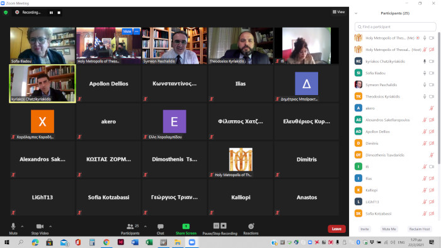The height and width of the screenshot is (248, 441).
Task: Open Reactions menu
Action: tap(251, 228)
